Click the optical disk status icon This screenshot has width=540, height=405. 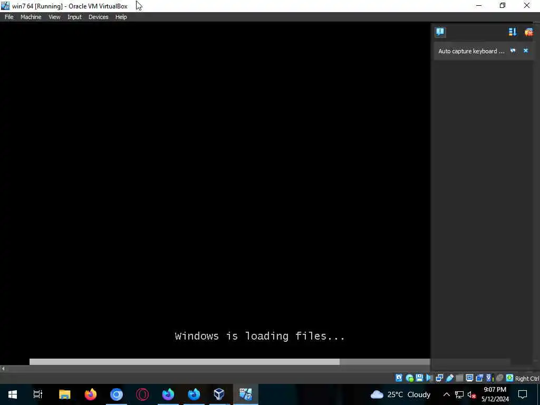tap(409, 378)
